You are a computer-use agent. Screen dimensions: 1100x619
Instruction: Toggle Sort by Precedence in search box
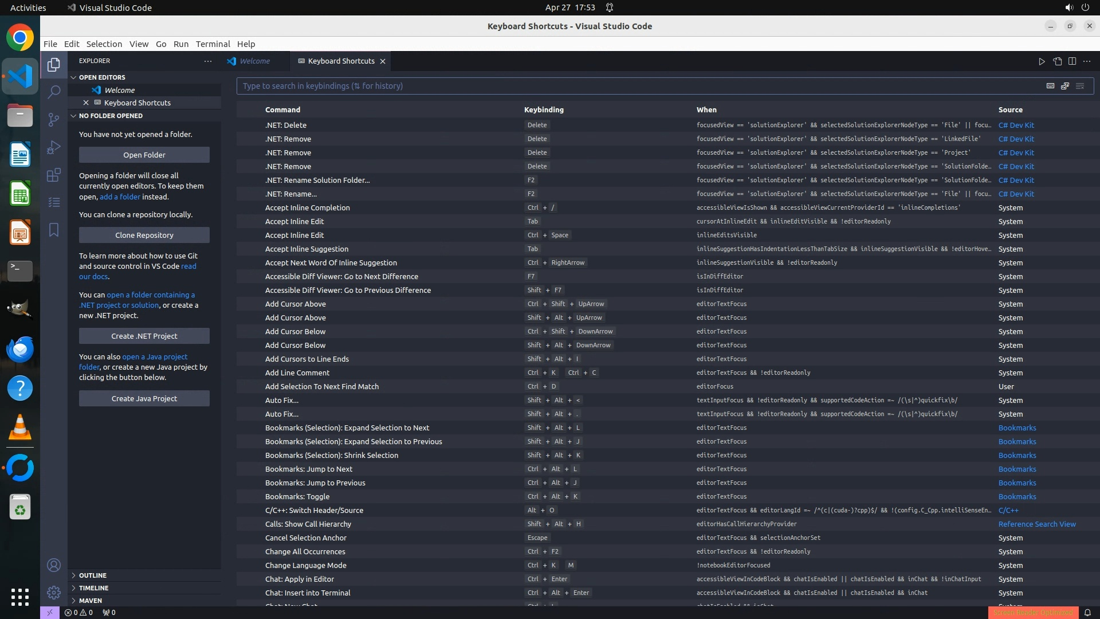point(1065,86)
